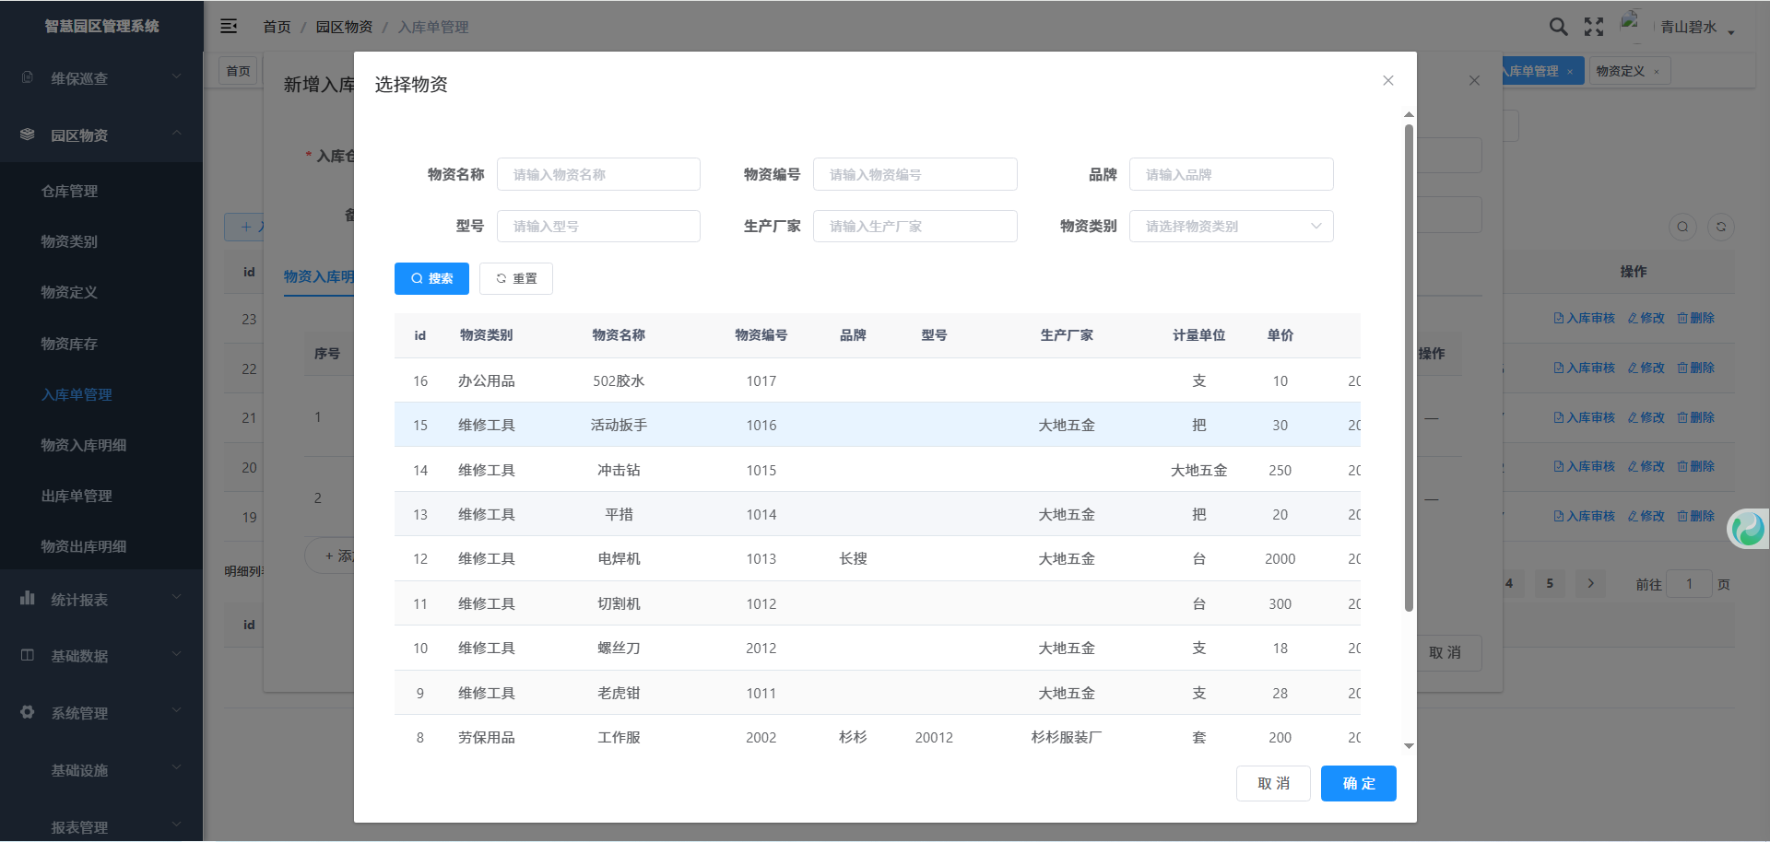This screenshot has height=842, width=1770.
Task: Close the 物资定义 tab with its x
Action: 1657,72
